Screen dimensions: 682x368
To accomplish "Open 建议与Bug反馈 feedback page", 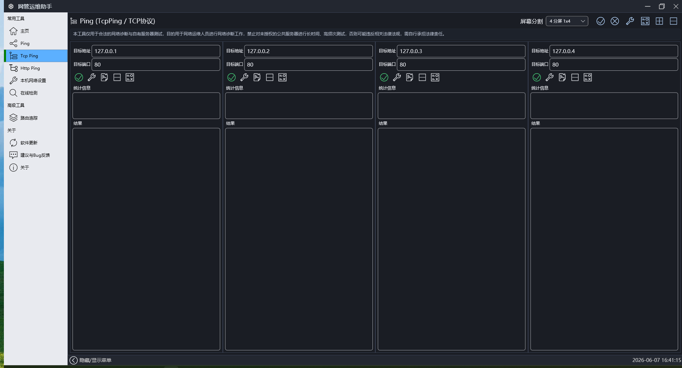I will click(x=35, y=155).
